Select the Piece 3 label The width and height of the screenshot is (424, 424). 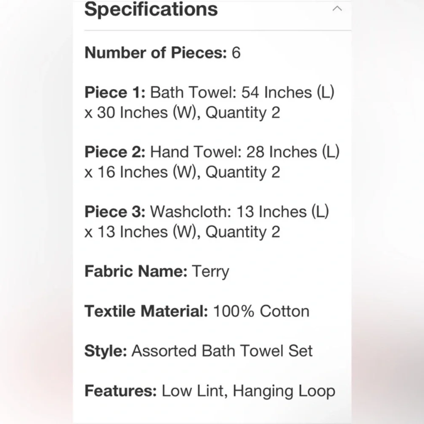(115, 212)
